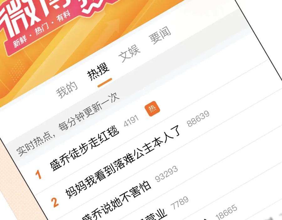Image resolution: width=282 pixels, height=220 pixels.
Task: Click the heat count 88639
Action: (198, 119)
